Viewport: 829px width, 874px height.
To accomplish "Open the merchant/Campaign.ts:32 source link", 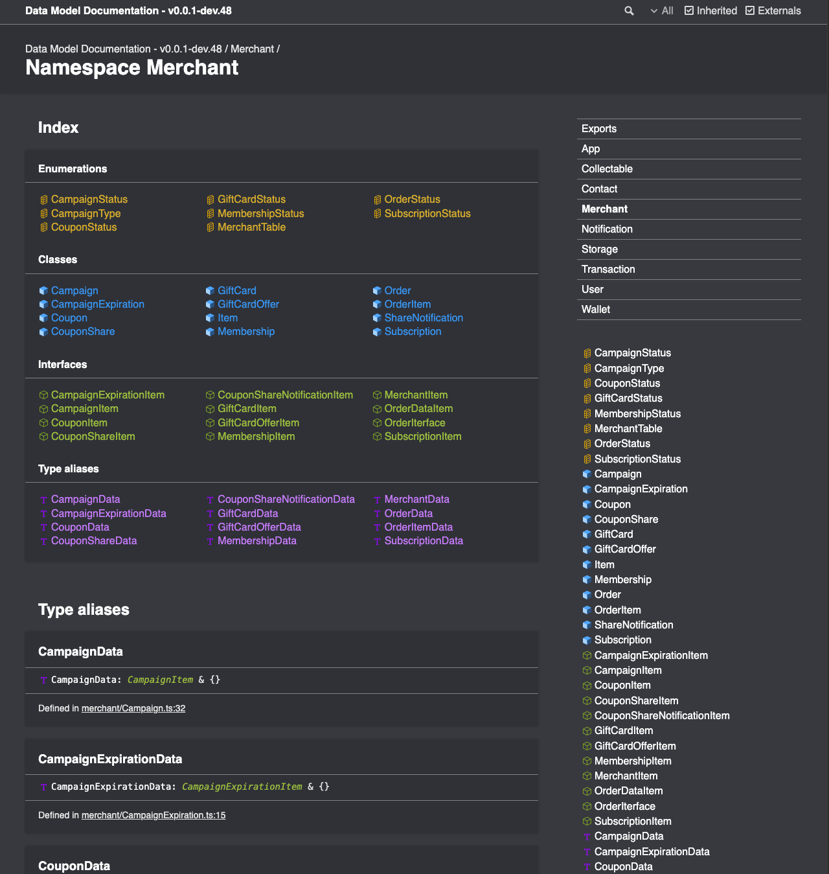I will click(133, 709).
